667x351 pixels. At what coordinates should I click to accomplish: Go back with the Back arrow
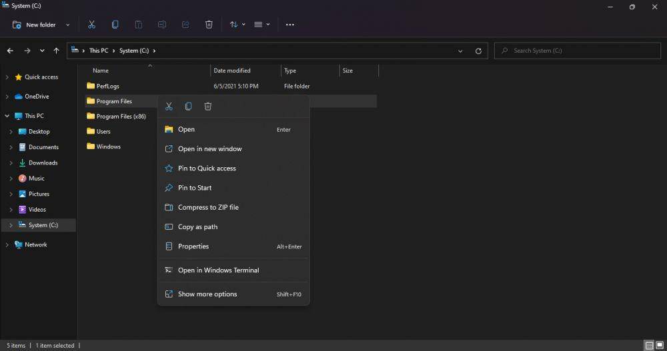(x=10, y=51)
